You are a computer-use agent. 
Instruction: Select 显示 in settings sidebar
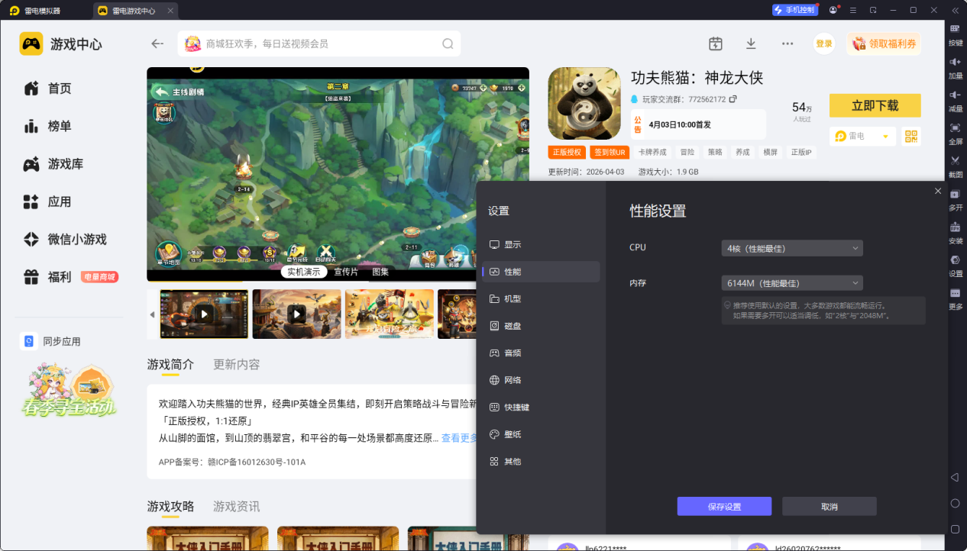pos(512,245)
